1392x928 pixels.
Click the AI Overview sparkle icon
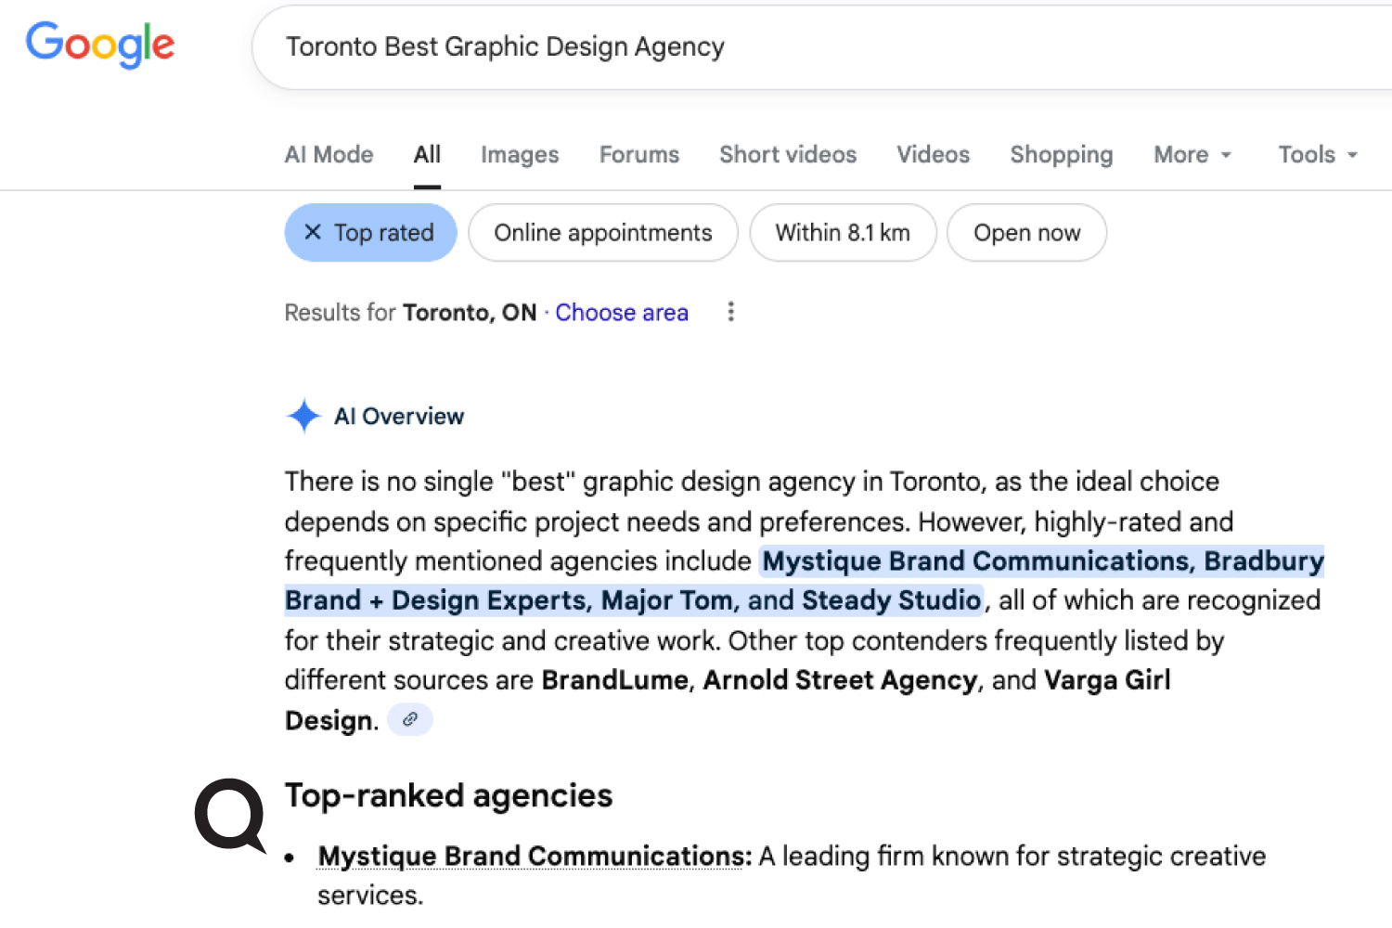tap(303, 416)
